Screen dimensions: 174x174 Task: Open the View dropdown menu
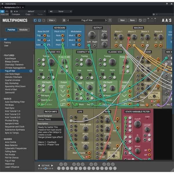[52, 20]
